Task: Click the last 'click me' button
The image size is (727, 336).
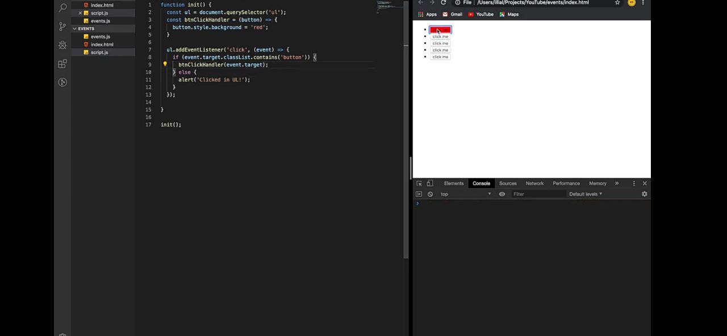Action: pyautogui.click(x=440, y=57)
